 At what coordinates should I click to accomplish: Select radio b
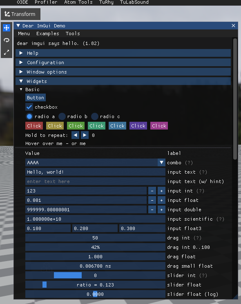tap(62, 116)
